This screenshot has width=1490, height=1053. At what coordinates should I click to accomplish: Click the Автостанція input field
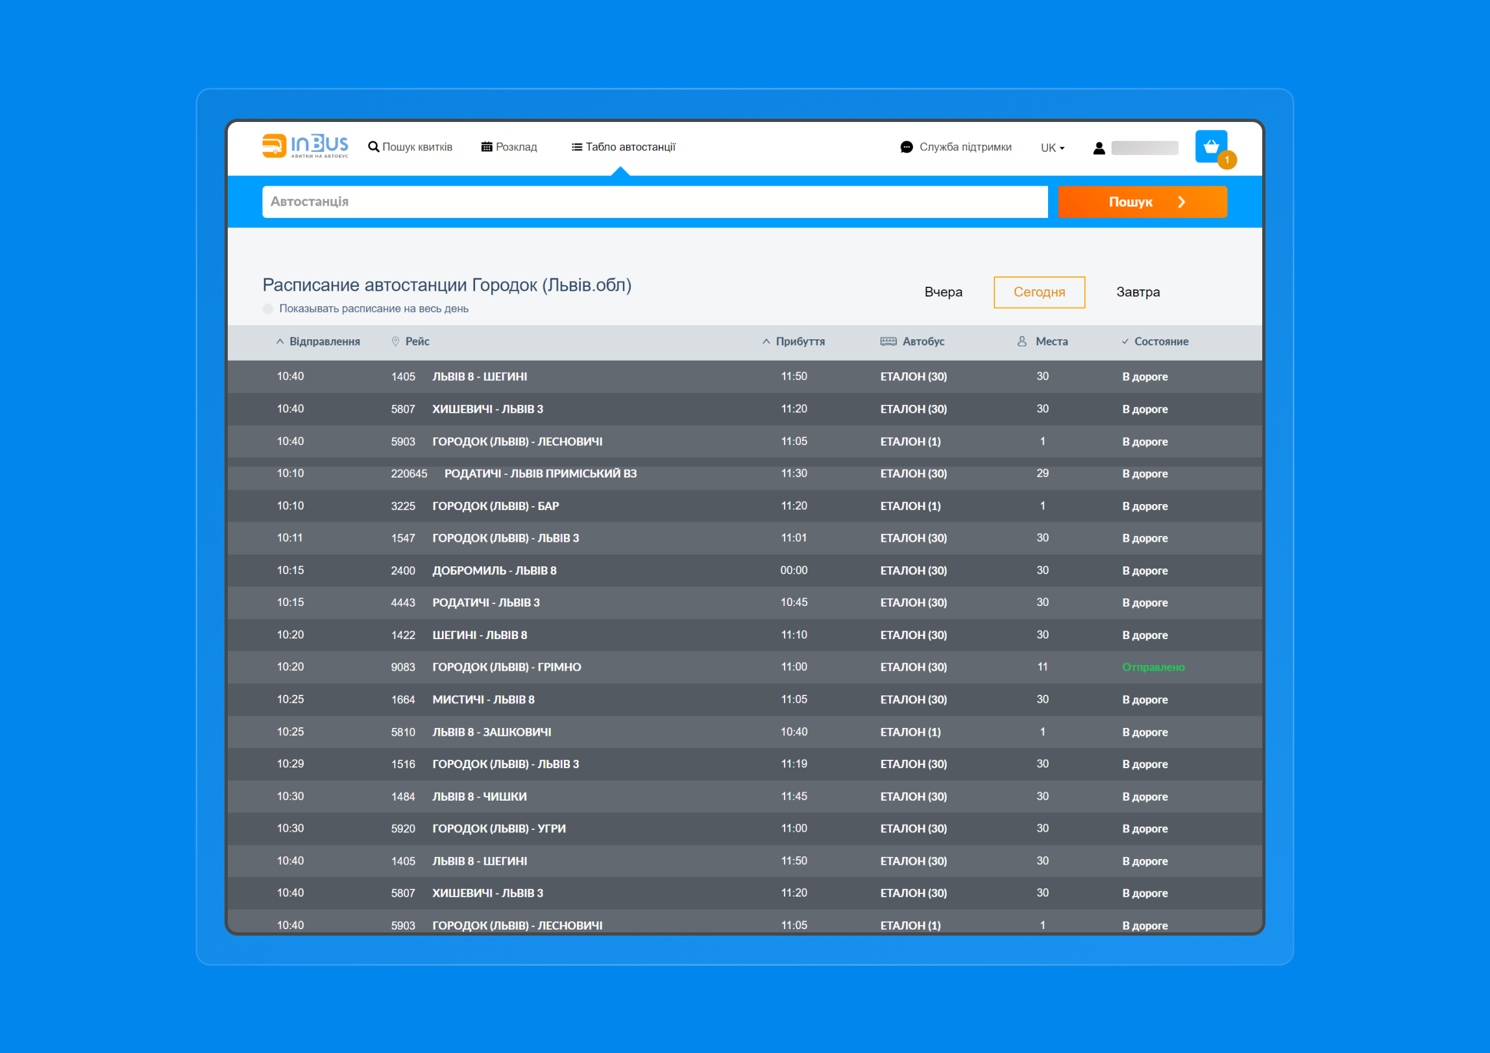[x=654, y=202]
